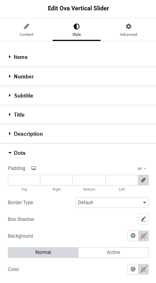The width and height of the screenshot is (156, 283).
Task: Edit Box Shadow with pencil icon
Action: 143,219
